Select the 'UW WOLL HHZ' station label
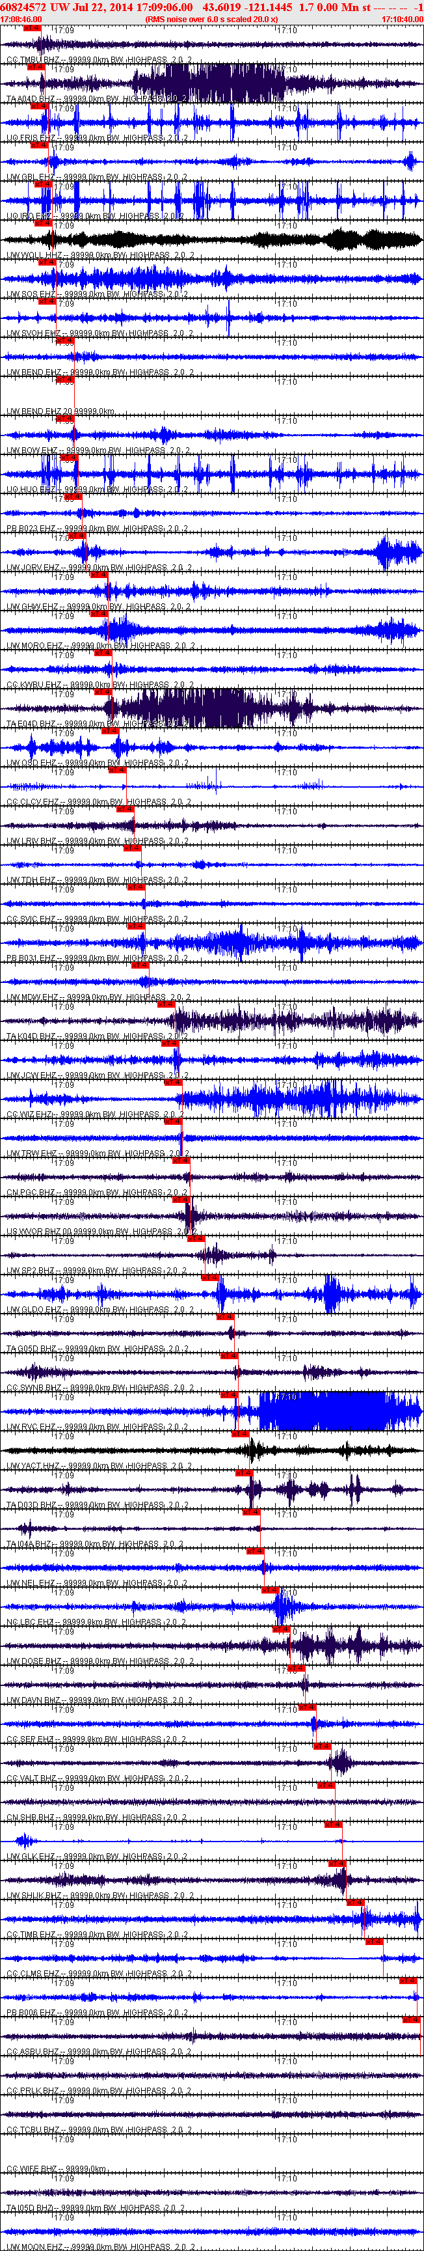Image resolution: width=424 pixels, height=2251 pixels. coord(34,255)
